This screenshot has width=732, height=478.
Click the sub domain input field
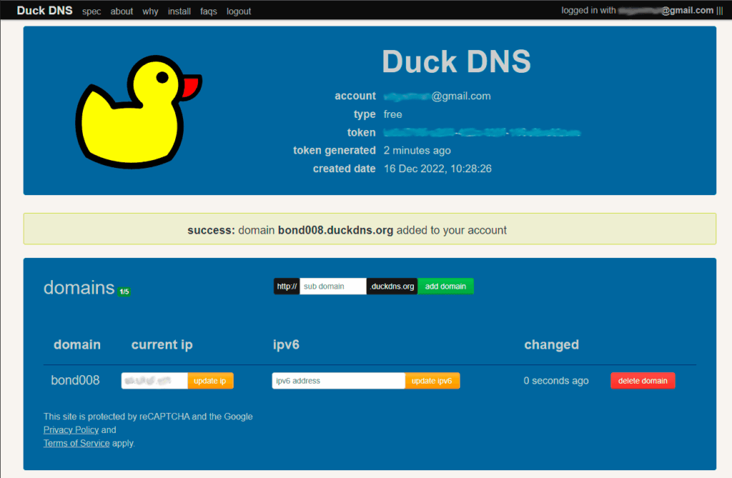pyautogui.click(x=333, y=286)
